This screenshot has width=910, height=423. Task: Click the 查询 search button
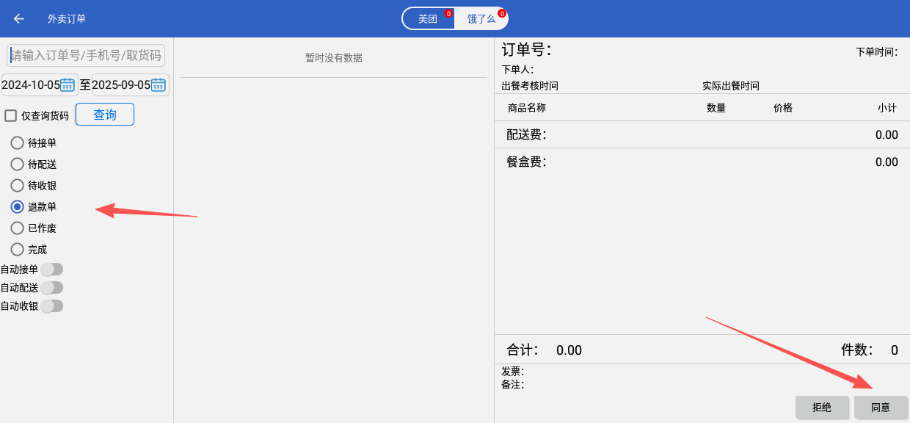(x=105, y=115)
